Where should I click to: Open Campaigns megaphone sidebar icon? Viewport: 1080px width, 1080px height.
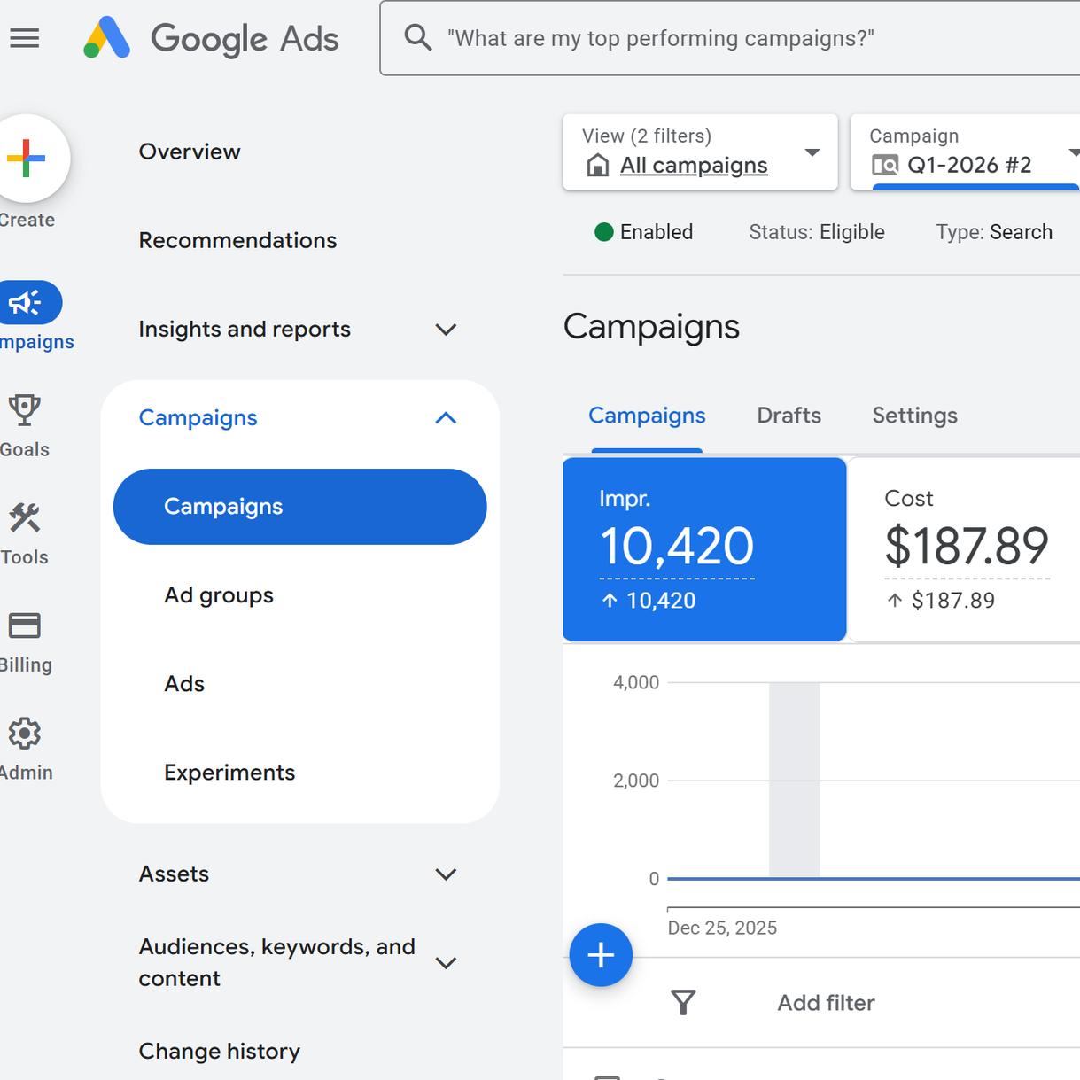[27, 303]
